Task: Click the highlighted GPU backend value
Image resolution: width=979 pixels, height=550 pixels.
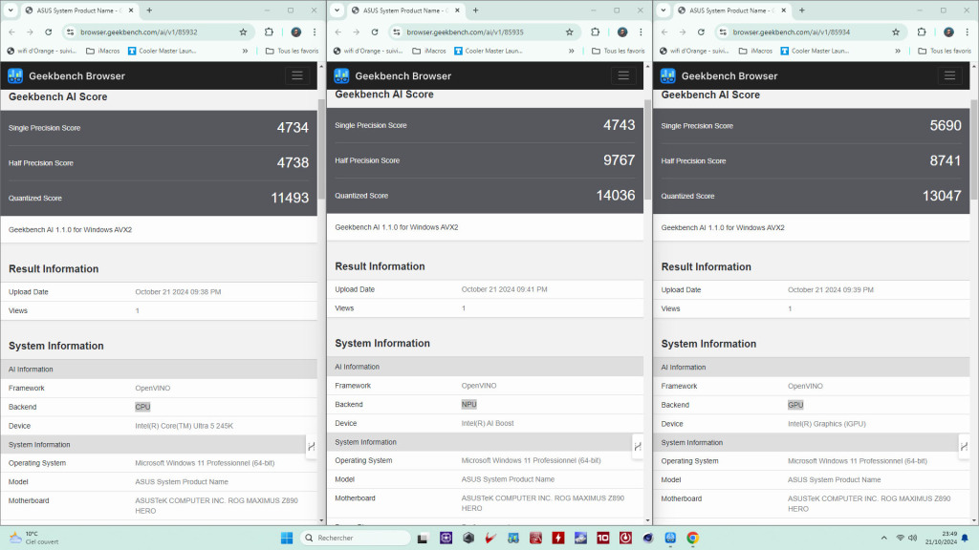Action: (795, 405)
